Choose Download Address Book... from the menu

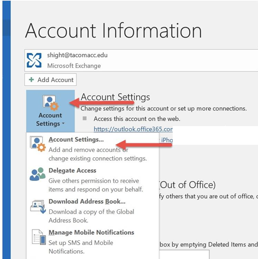coord(93,211)
